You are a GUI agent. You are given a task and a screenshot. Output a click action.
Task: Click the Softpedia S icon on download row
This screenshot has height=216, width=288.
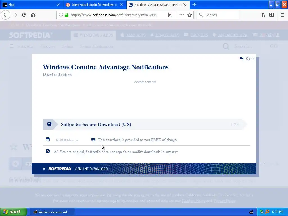(x=49, y=124)
